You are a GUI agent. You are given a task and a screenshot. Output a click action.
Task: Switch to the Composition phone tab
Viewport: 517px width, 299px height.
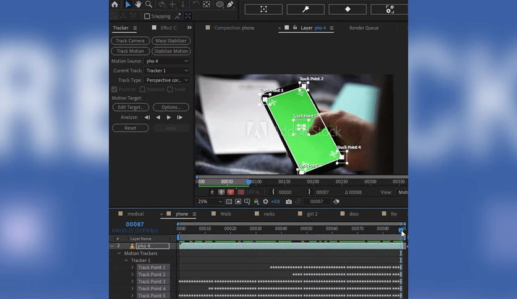[x=234, y=28]
